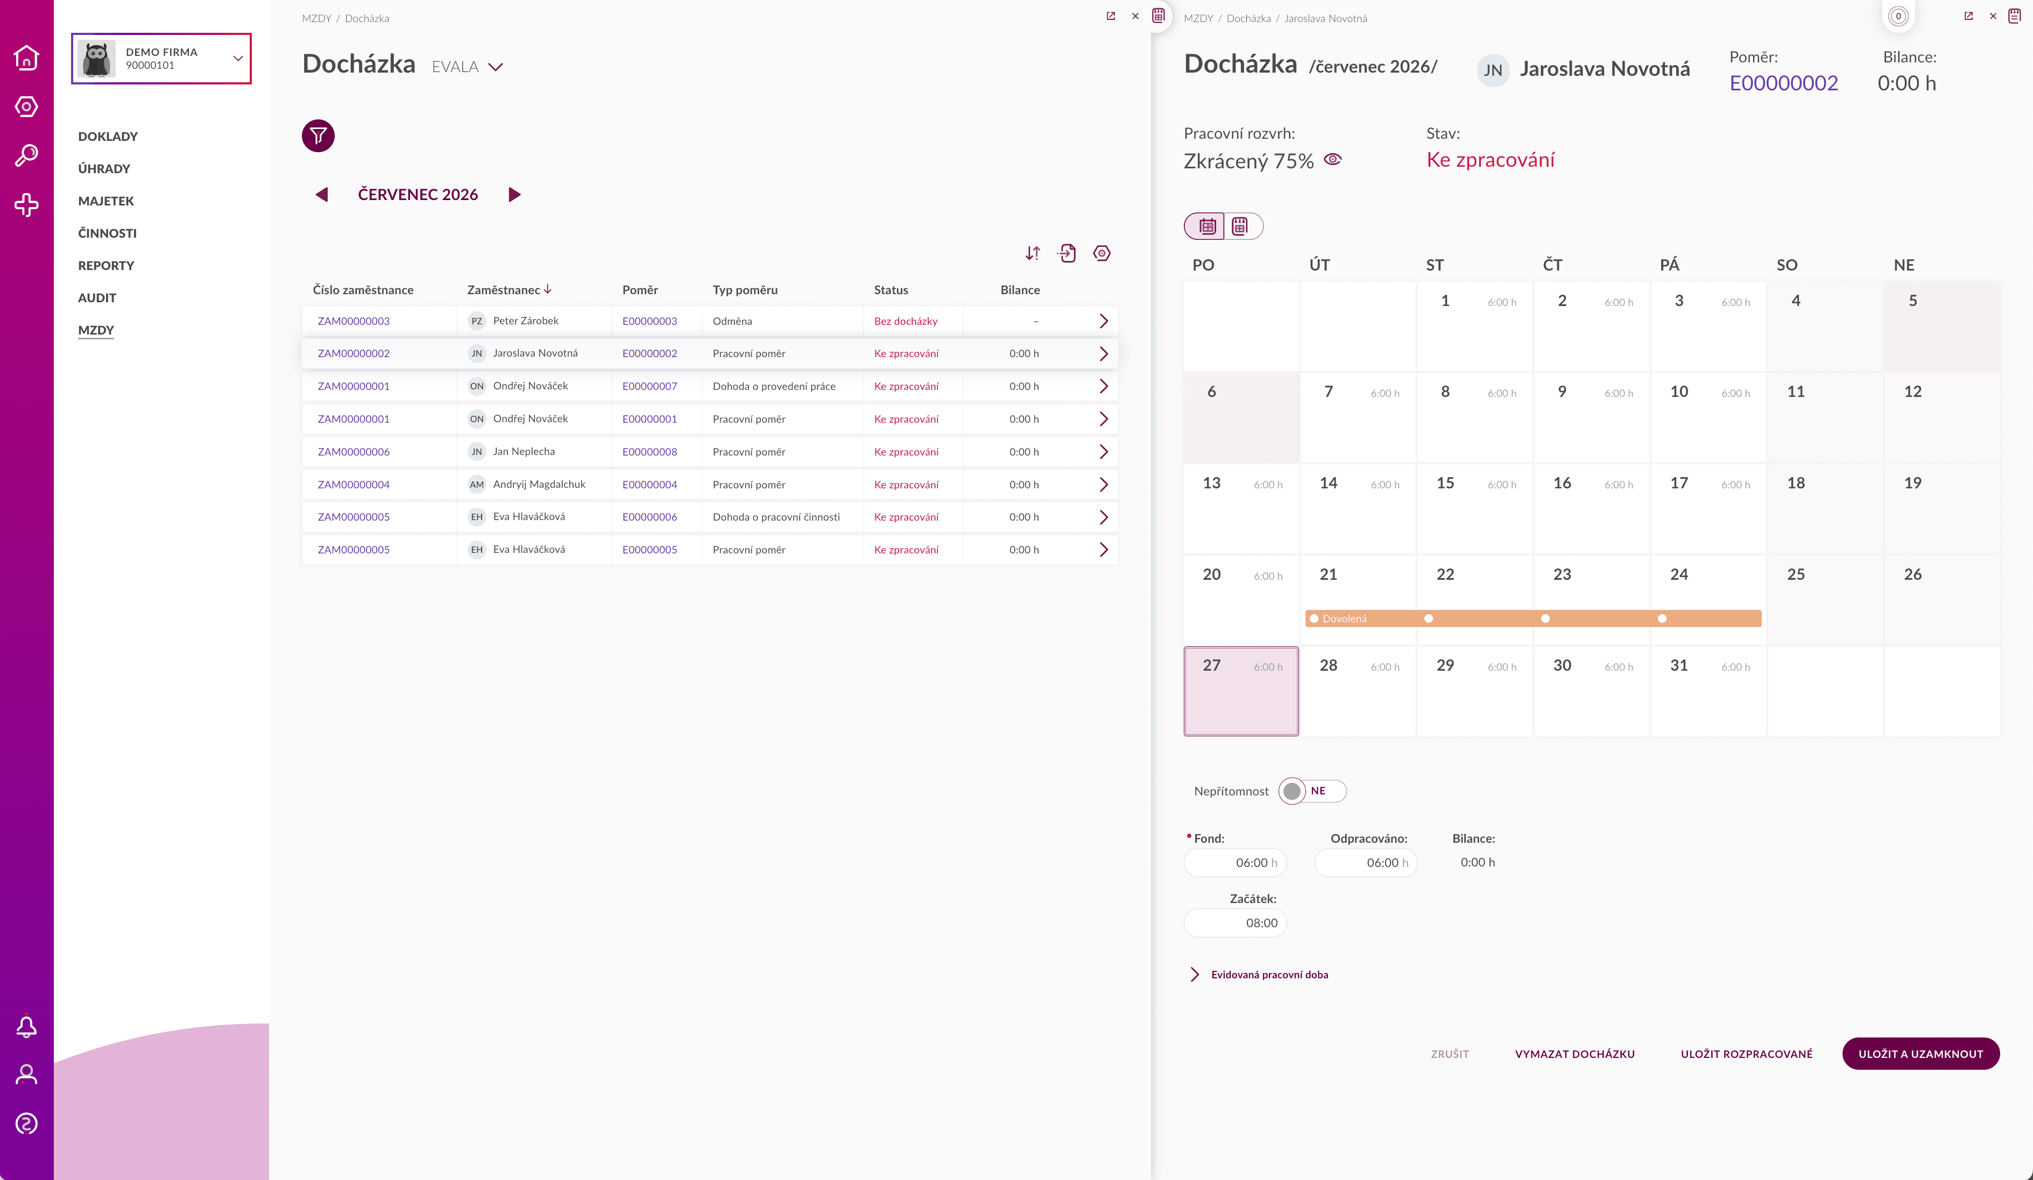
Task: Select the Dovolená vacation bar in calendar
Action: [1533, 619]
